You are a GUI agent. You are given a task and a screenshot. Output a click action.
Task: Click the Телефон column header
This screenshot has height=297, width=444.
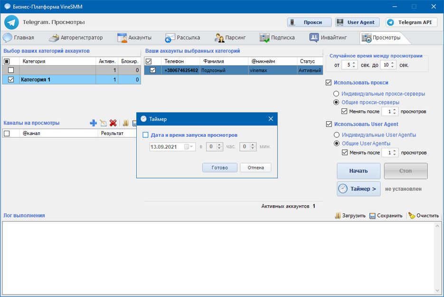coord(180,61)
